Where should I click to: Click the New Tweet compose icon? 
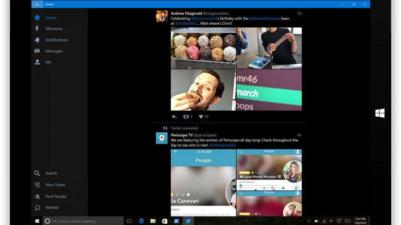tap(37, 185)
